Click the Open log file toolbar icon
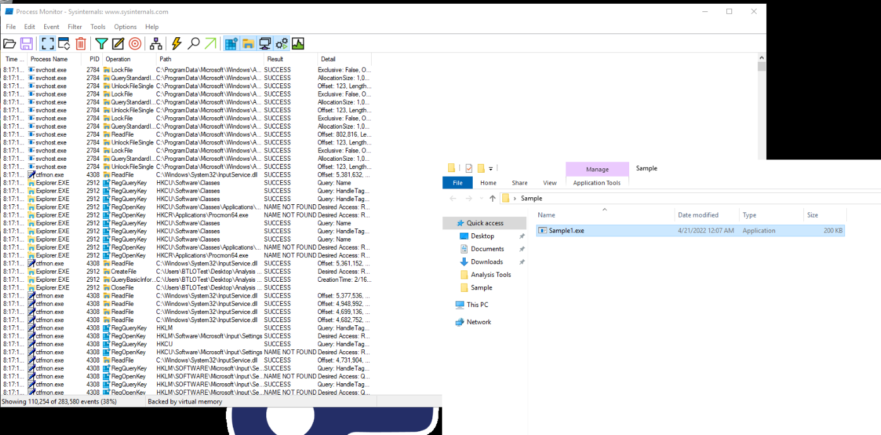The image size is (881, 435). (9, 43)
